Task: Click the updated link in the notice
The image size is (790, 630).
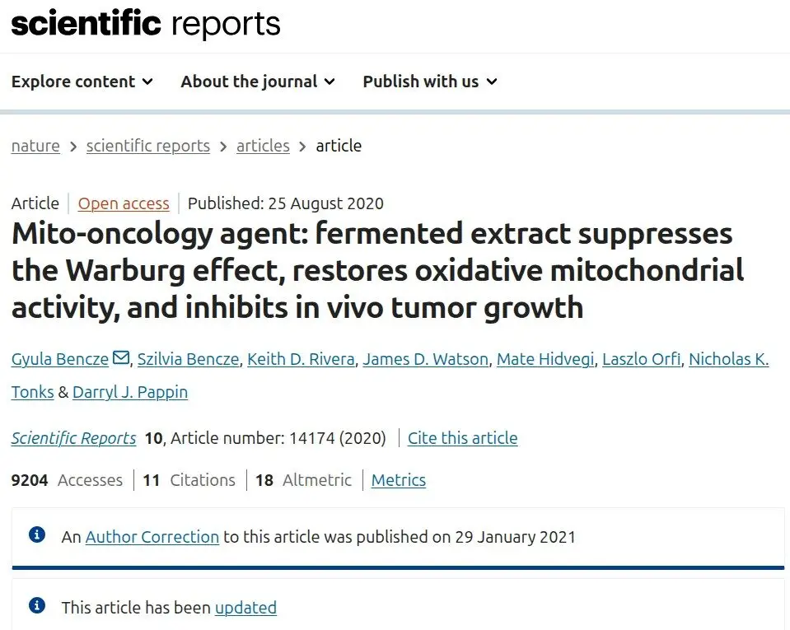Action: click(245, 608)
